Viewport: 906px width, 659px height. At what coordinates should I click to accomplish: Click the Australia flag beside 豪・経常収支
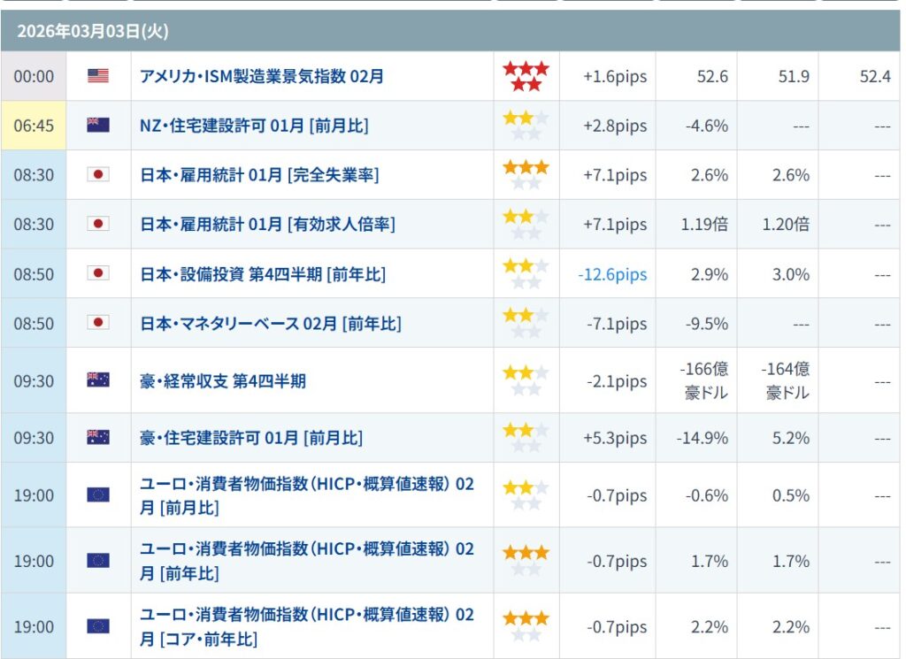pos(98,380)
